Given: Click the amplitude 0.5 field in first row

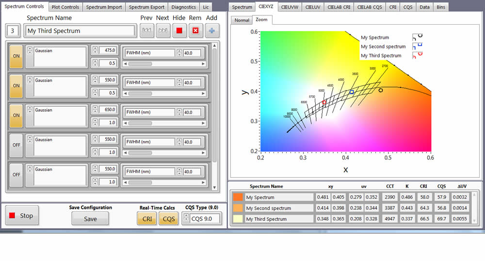Looking at the screenshot, I should pos(107,63).
